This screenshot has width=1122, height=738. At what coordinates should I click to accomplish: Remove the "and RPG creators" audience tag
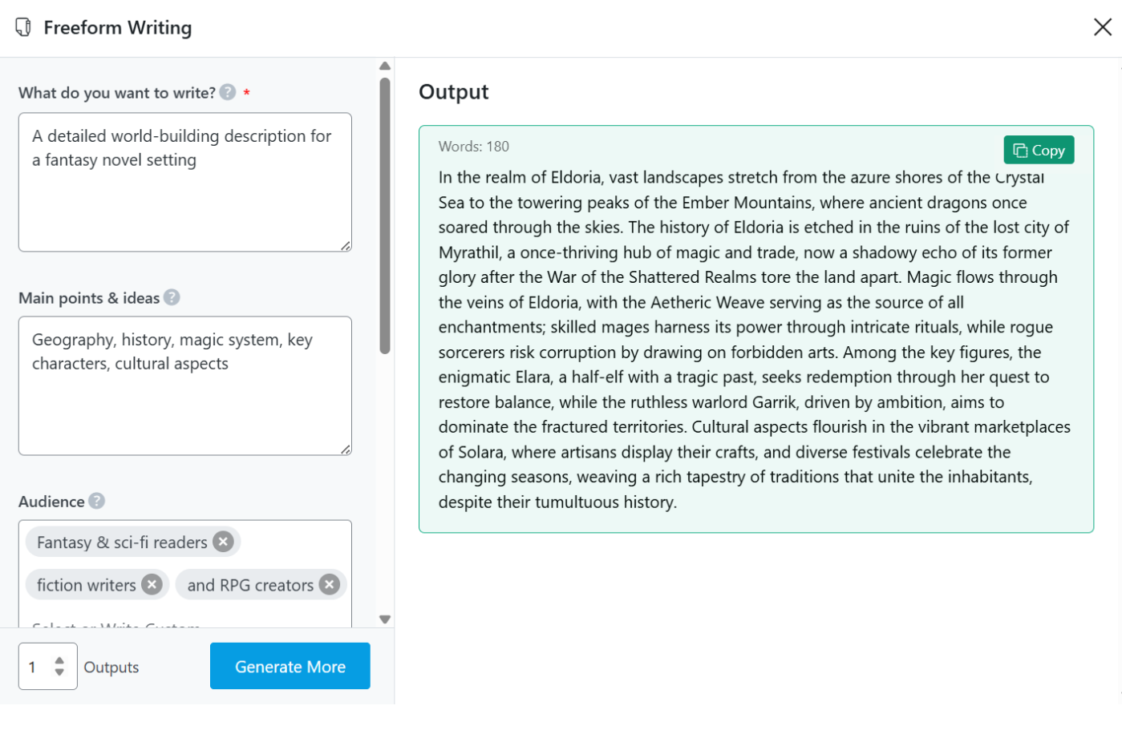pyautogui.click(x=329, y=585)
